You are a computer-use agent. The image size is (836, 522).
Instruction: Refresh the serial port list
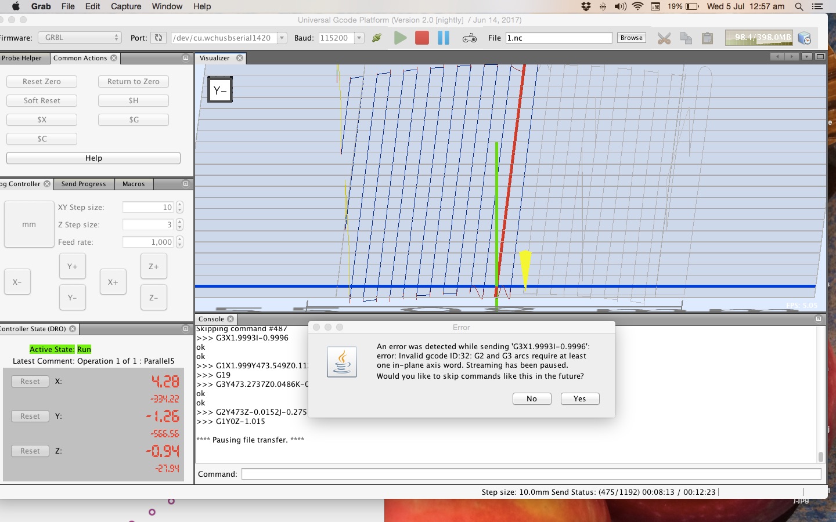[158, 38]
